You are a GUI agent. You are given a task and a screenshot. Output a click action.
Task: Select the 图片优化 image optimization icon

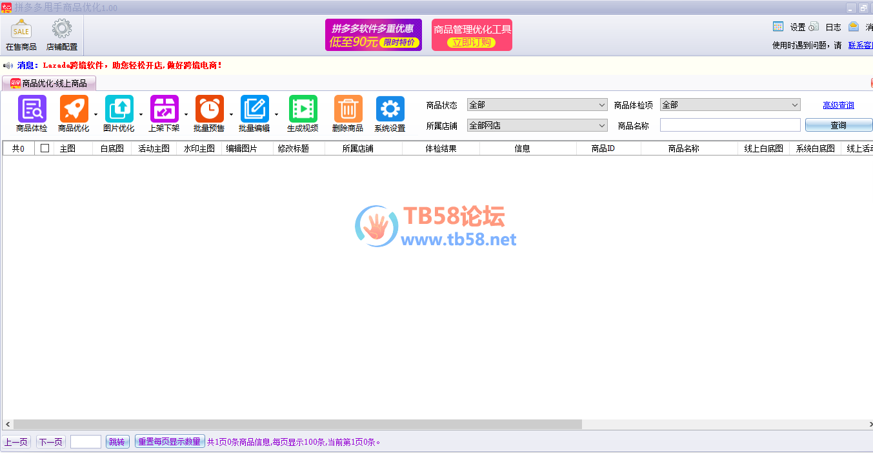[x=119, y=109]
